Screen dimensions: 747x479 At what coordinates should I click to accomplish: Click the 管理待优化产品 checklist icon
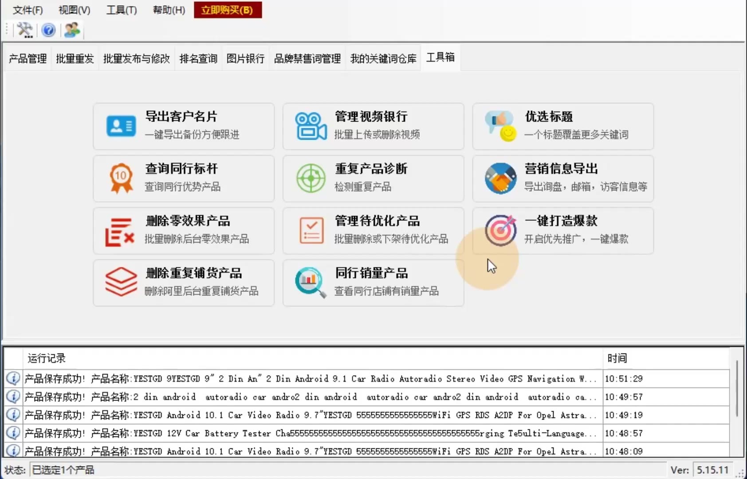[x=311, y=230]
